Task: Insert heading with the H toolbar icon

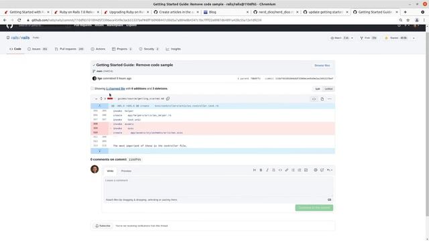Action: click(x=255, y=170)
